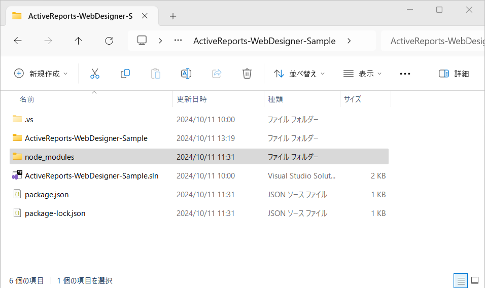The image size is (485, 288).
Task: Open the 新規作成 menu
Action: pos(41,74)
